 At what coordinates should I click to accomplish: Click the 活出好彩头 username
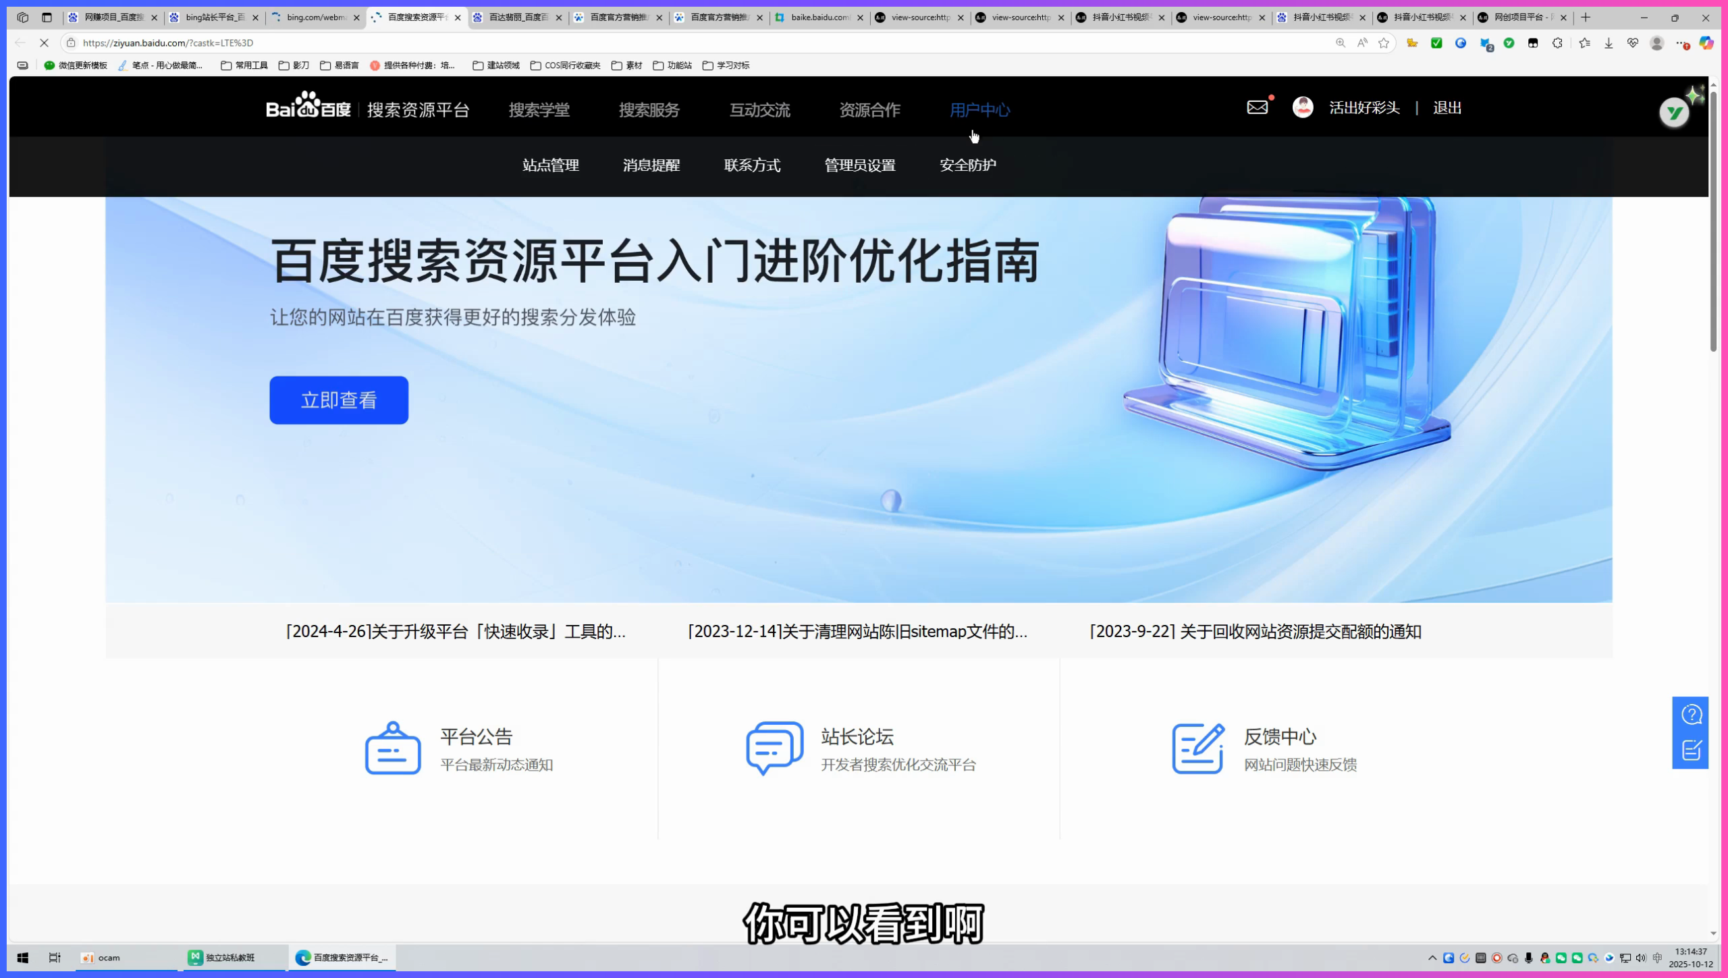tap(1364, 107)
